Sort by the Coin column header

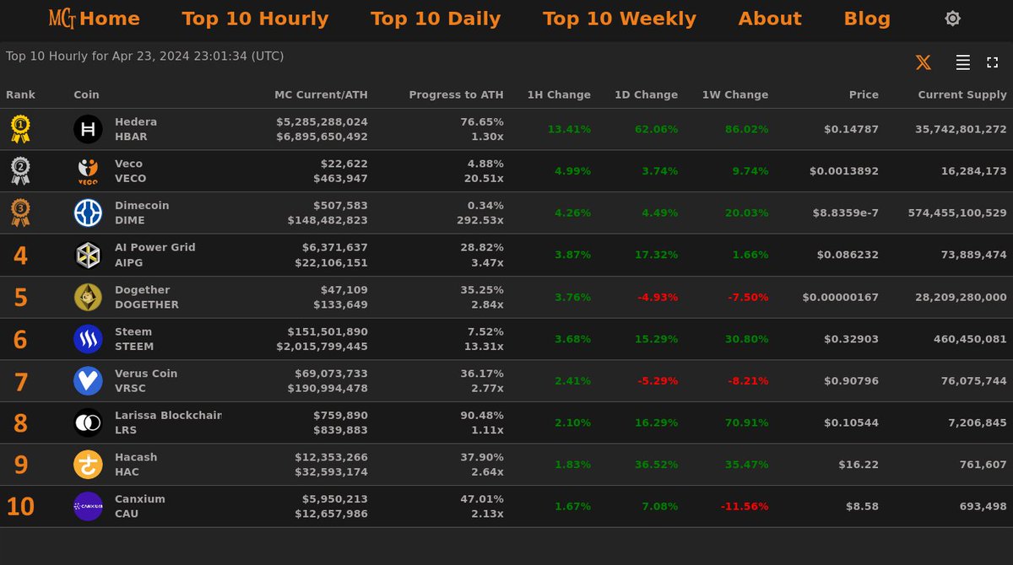86,94
